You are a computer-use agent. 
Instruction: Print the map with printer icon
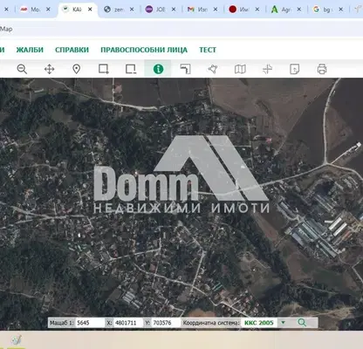click(x=322, y=69)
